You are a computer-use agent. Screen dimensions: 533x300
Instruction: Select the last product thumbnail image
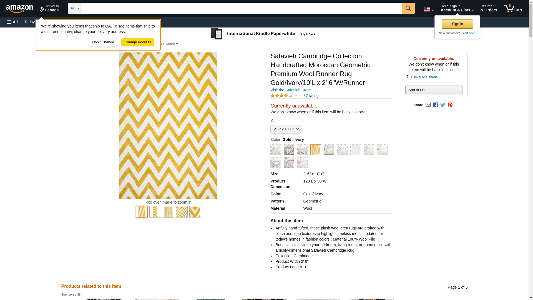click(x=195, y=212)
